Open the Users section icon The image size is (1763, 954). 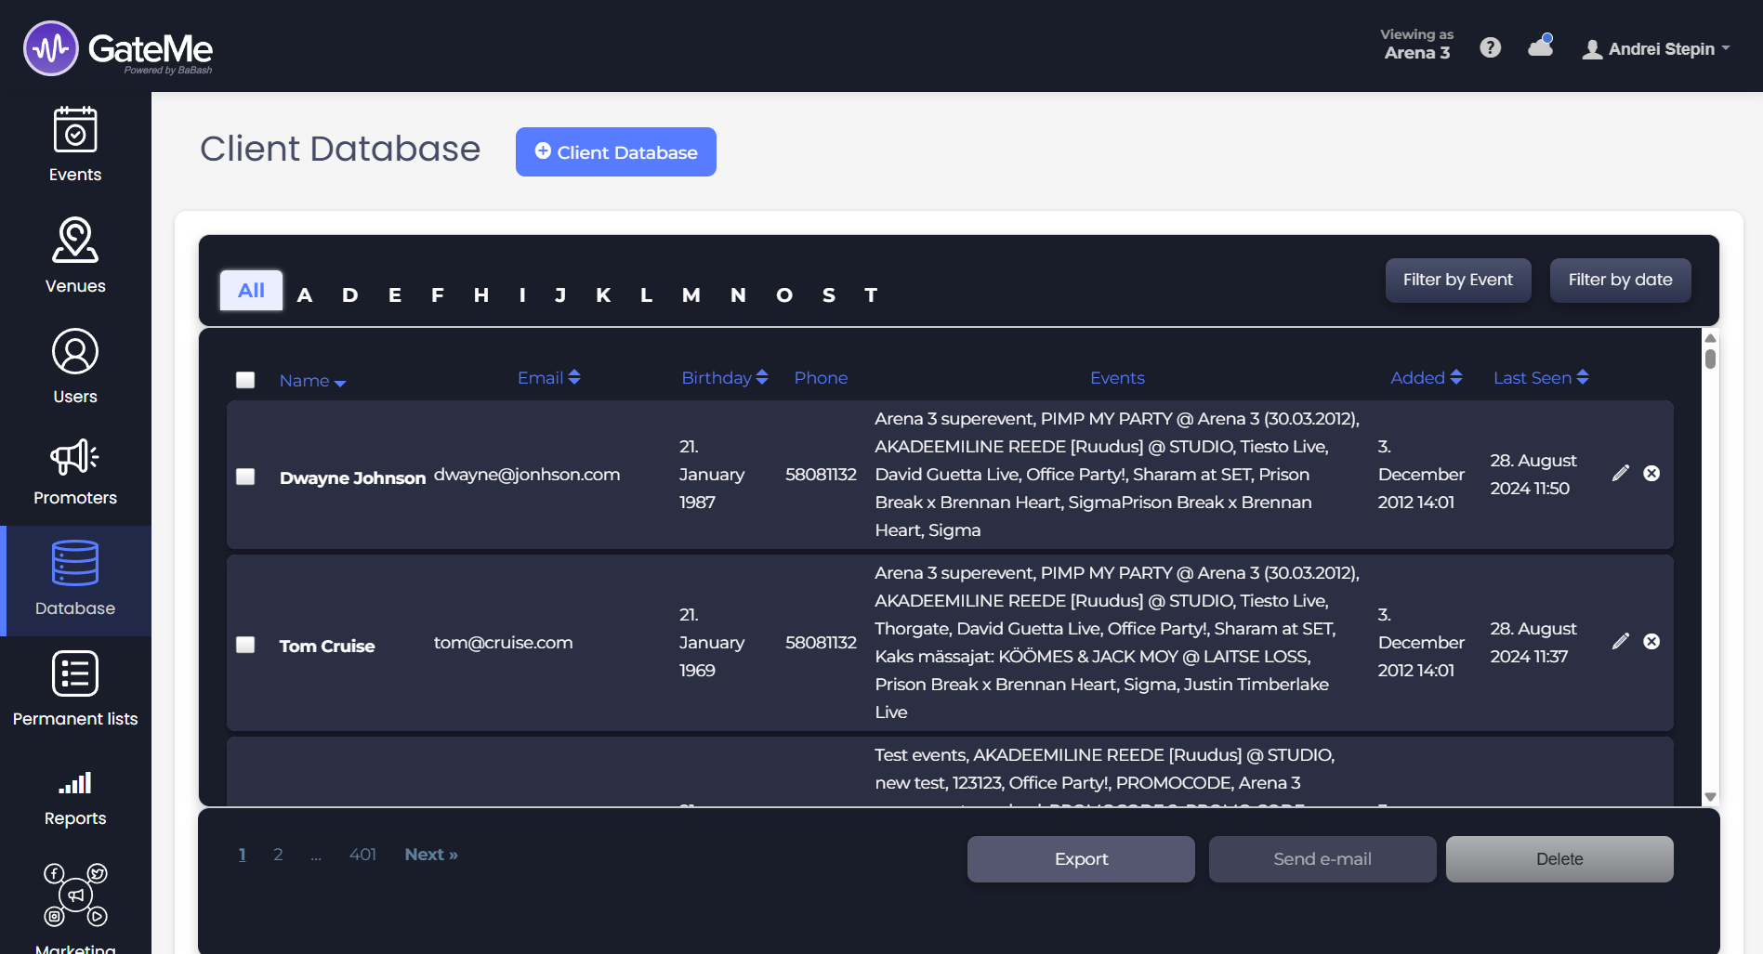(x=75, y=352)
